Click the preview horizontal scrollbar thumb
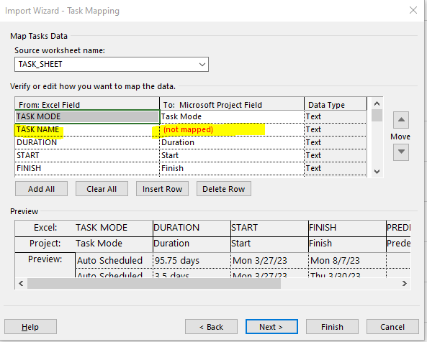This screenshot has width=427, height=342. [154, 284]
